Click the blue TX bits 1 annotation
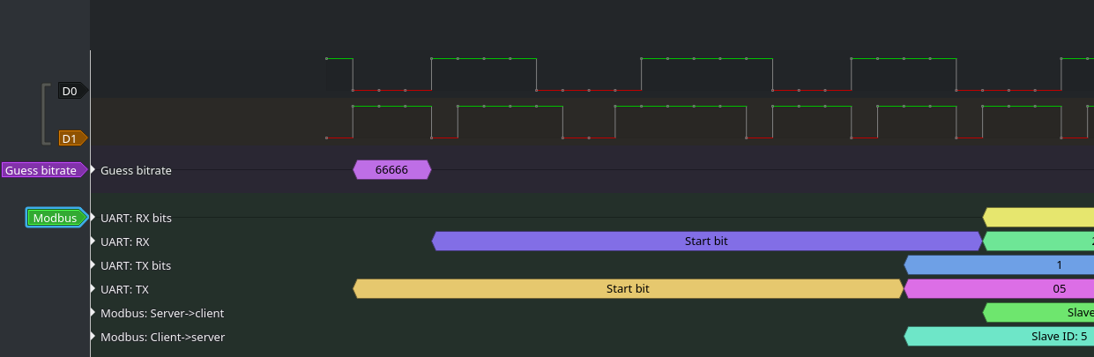This screenshot has width=1094, height=357. click(x=1000, y=265)
